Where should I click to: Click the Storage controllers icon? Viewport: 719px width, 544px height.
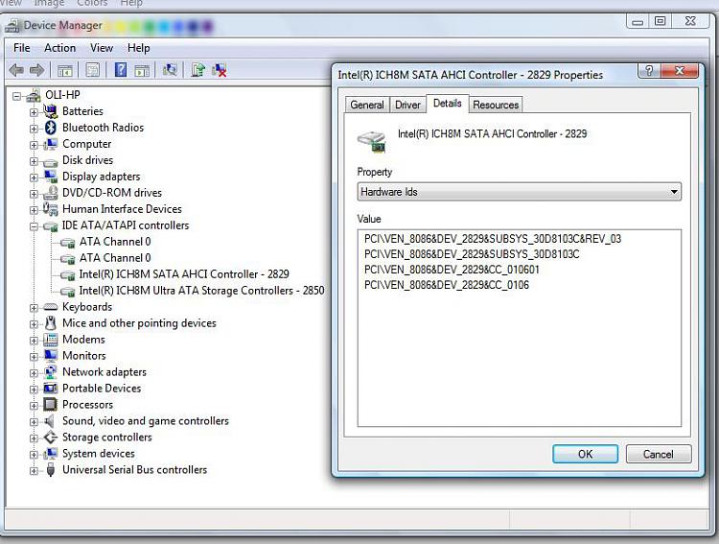(x=51, y=438)
